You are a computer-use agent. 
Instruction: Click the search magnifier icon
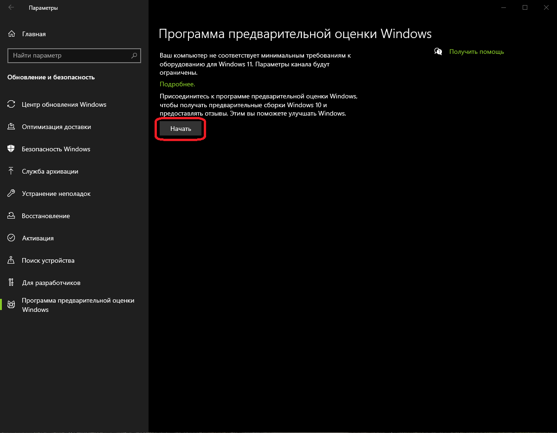135,55
